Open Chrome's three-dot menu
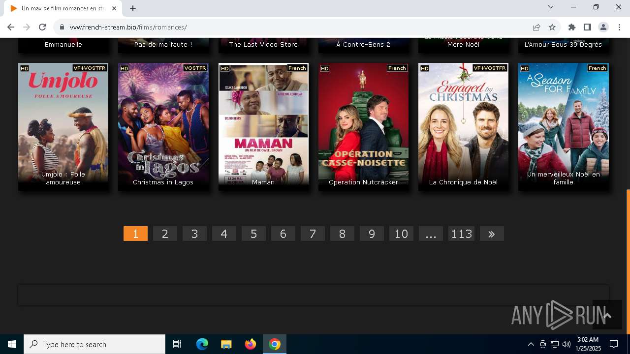 [619, 27]
